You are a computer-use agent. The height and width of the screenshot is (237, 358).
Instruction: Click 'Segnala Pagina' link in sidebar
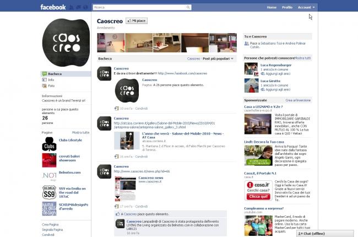tap(52, 230)
